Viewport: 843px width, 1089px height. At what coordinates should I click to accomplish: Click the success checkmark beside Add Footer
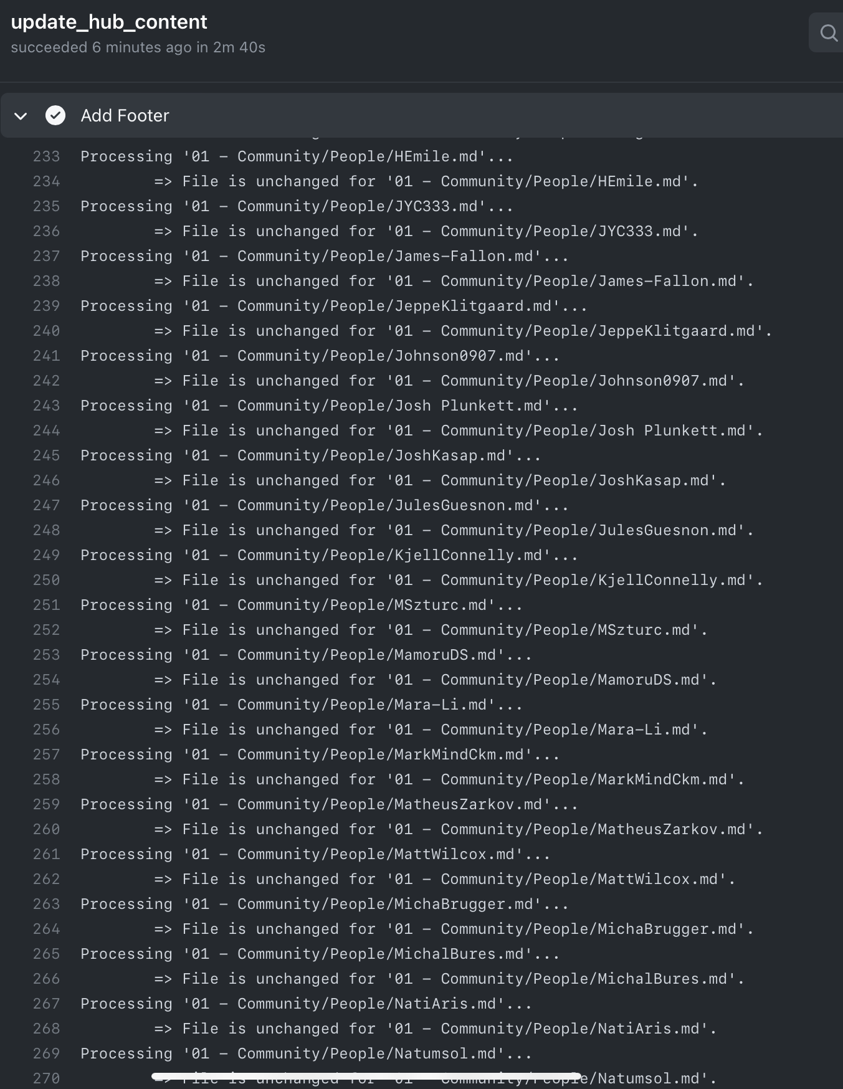[55, 115]
